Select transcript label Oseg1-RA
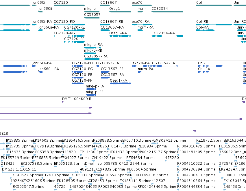This screenshot has width=246, height=191. coord(118,33)
